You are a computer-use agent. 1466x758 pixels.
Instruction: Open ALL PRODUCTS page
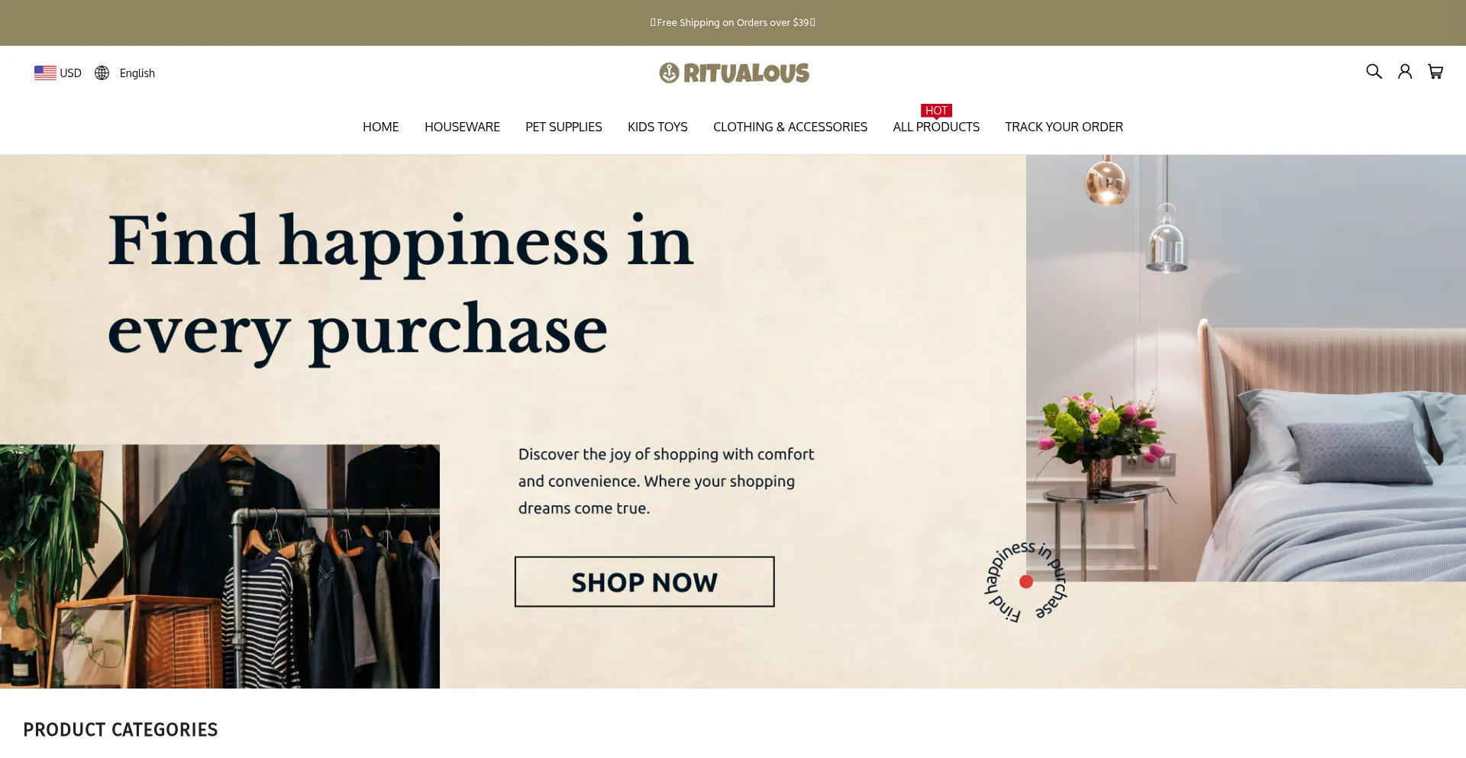click(x=936, y=127)
